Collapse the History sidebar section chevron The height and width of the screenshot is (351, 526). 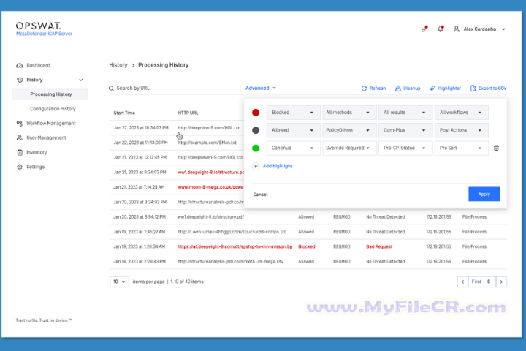(81, 80)
